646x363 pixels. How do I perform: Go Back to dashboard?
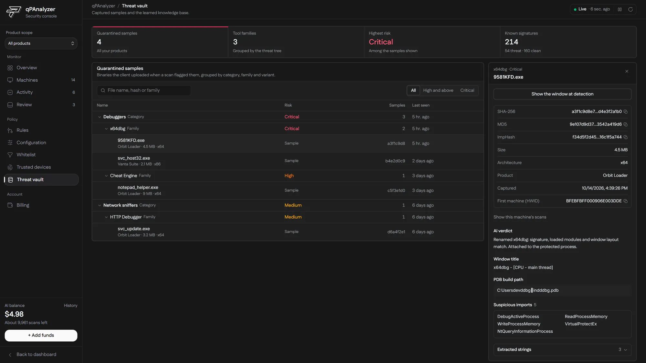(36, 355)
